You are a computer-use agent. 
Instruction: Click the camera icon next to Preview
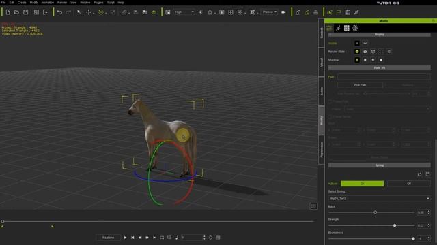(283, 12)
